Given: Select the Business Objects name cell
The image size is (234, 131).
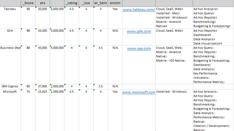Looking at the screenshot, I should [10, 65].
